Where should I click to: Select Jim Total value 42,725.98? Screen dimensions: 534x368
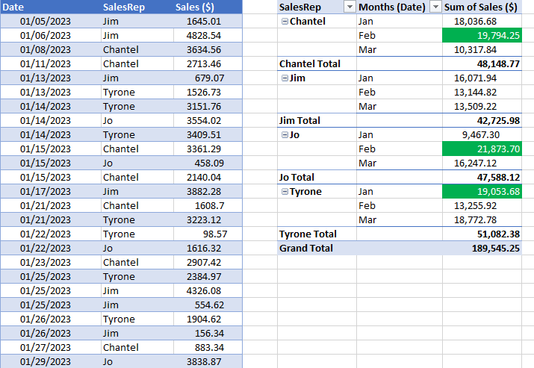coord(482,120)
